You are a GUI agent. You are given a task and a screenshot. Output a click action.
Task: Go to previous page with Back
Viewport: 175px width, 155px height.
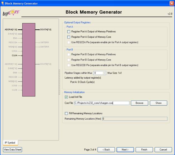click(x=106, y=150)
